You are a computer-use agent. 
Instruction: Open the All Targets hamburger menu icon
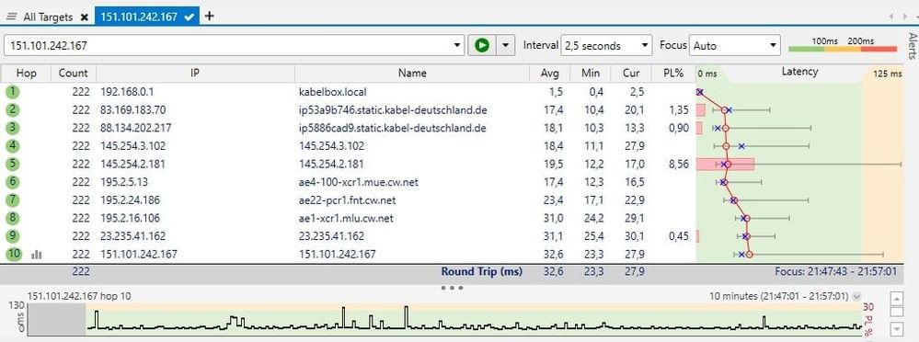[11, 17]
